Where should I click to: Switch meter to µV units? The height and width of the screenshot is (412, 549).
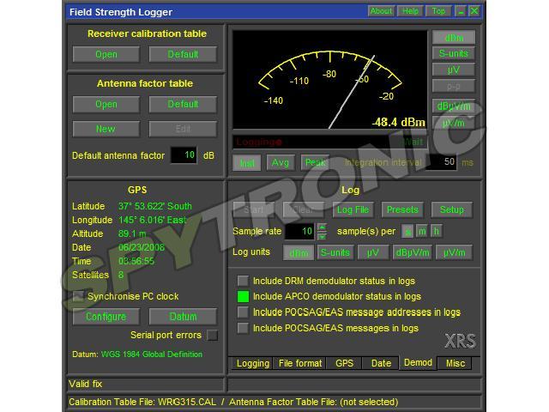(454, 70)
